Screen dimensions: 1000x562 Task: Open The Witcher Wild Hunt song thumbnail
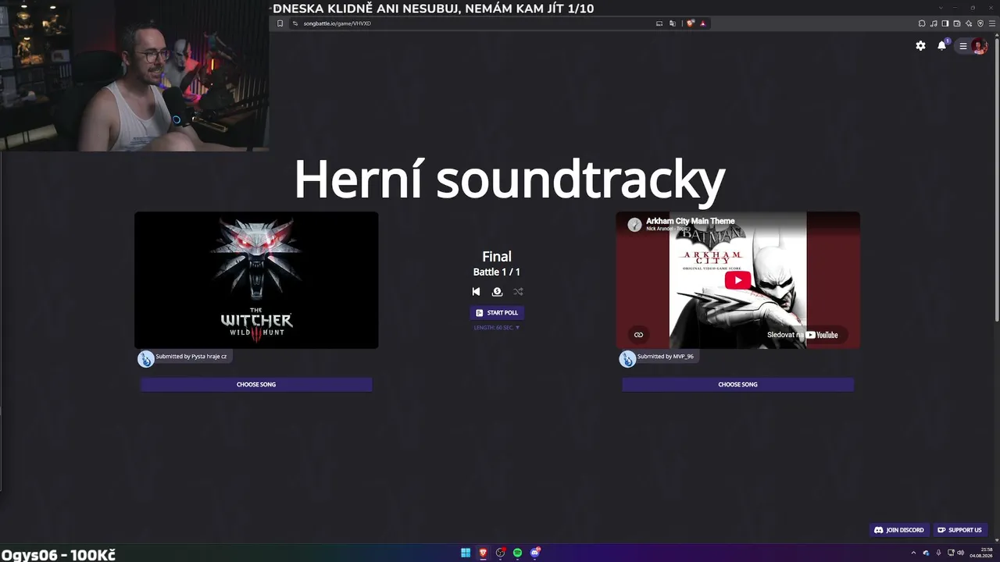tap(256, 280)
